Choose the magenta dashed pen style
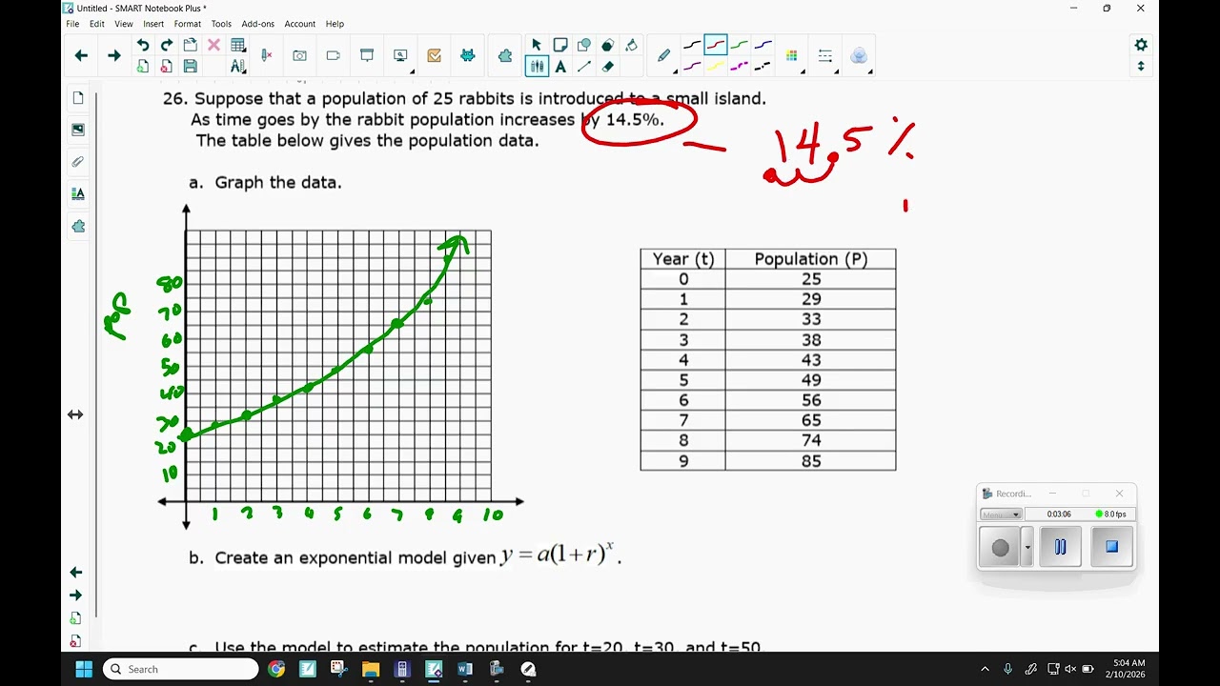Screen dimensions: 1220x686 pyautogui.click(x=740, y=67)
